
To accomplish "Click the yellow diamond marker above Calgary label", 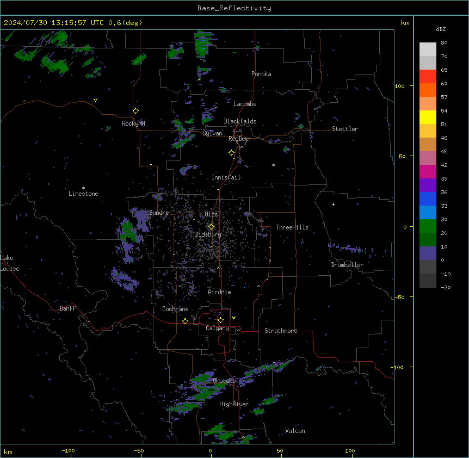I will tap(220, 320).
